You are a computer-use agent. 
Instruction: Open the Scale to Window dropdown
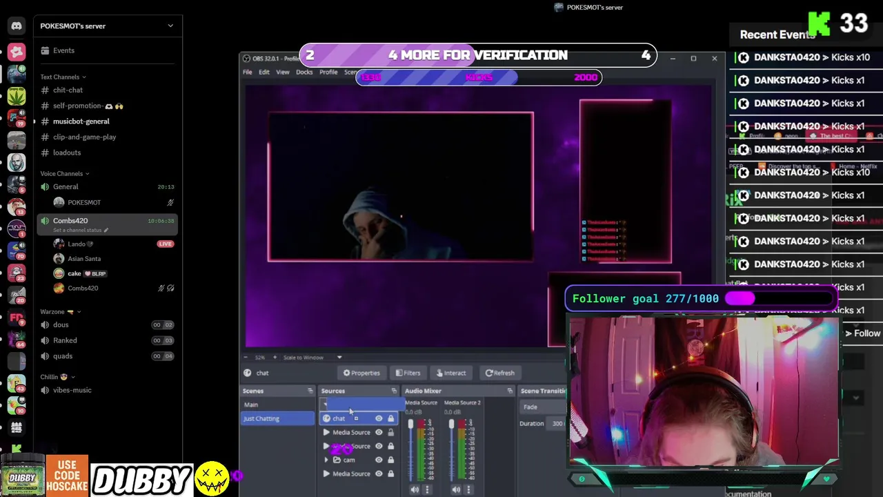point(312,358)
